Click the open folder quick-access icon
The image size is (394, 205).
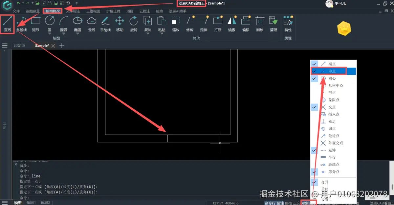[38, 3]
